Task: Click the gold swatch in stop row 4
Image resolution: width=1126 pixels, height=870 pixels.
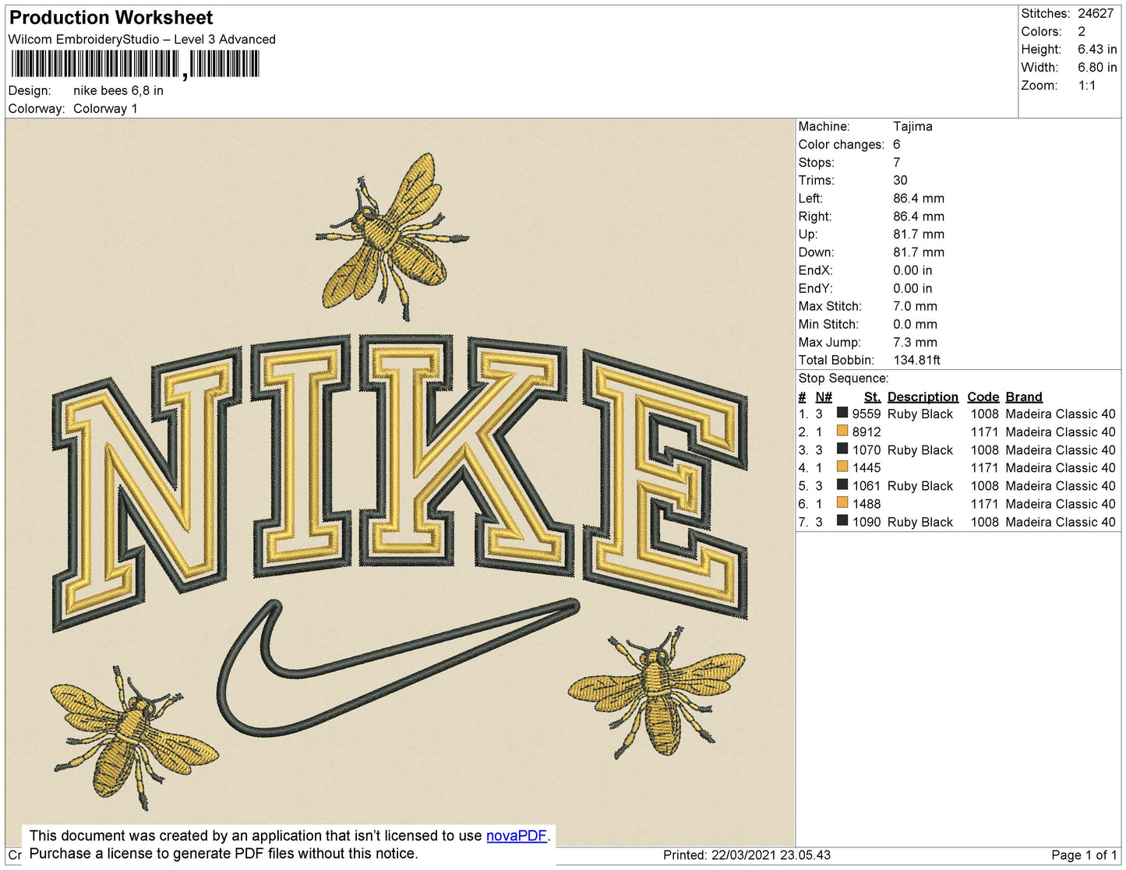Action: [x=842, y=467]
